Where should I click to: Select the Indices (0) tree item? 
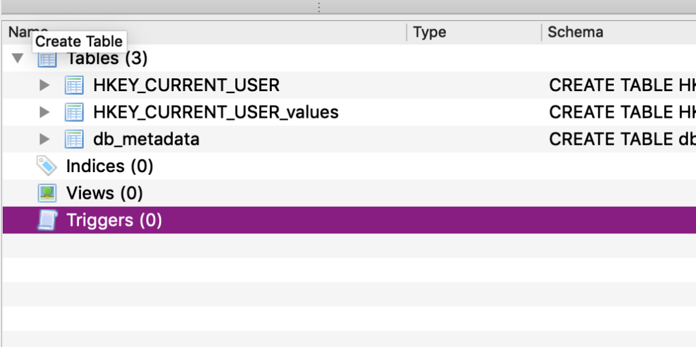(x=109, y=166)
